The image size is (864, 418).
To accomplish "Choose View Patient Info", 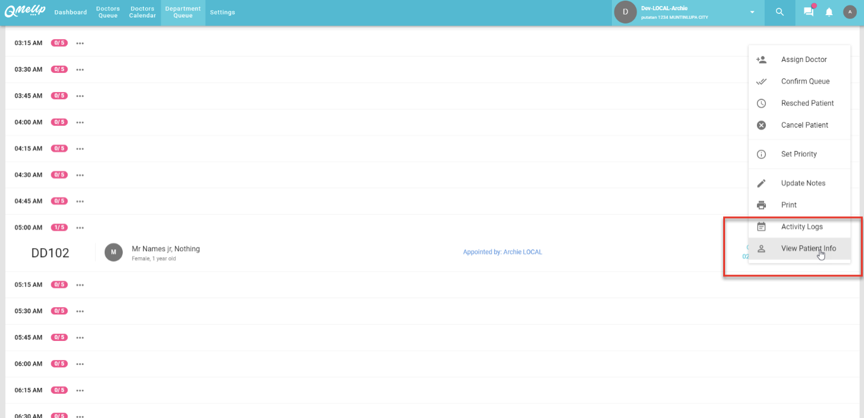I will point(808,249).
